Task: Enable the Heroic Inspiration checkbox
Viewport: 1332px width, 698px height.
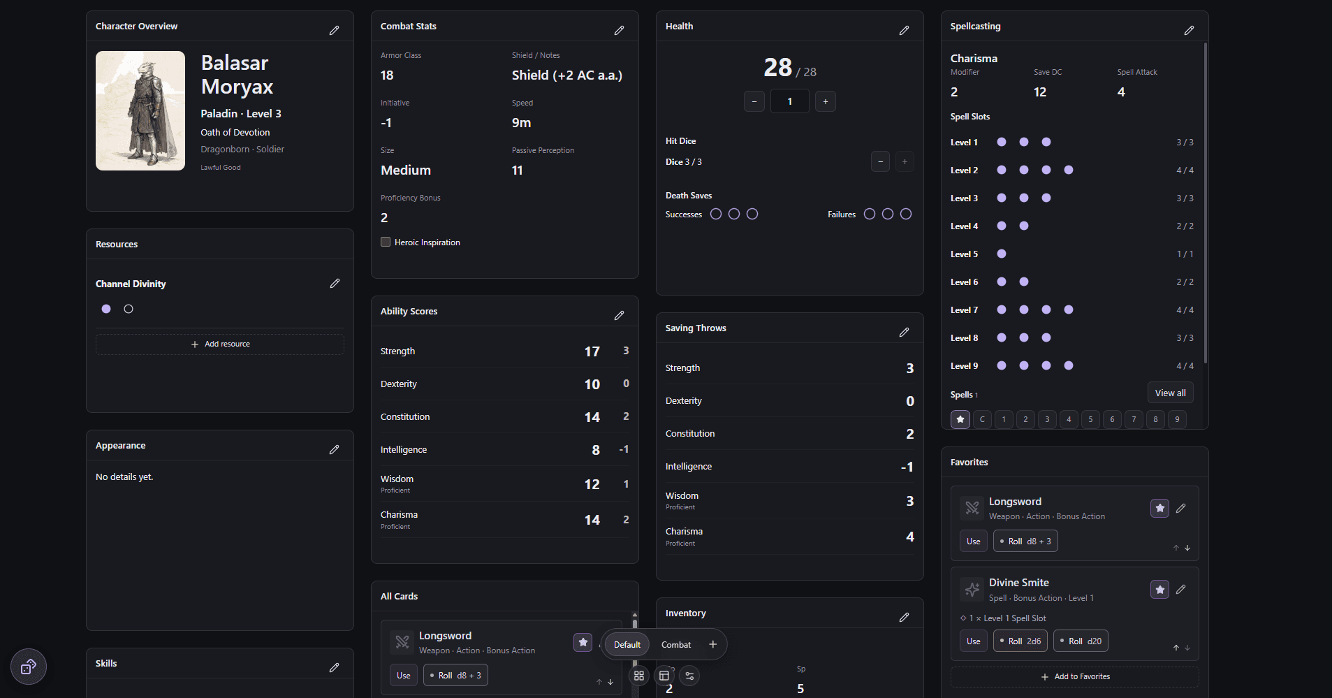Action: point(386,242)
